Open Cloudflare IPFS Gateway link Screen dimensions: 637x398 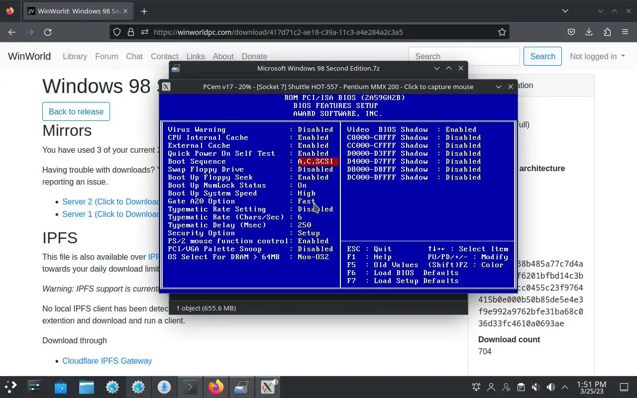tap(107, 361)
